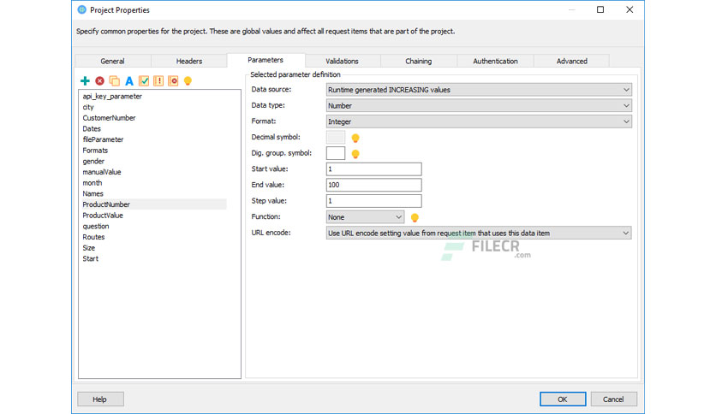Image resolution: width=716 pixels, height=414 pixels.
Task: Select api_key_parameter in the list
Action: (112, 96)
